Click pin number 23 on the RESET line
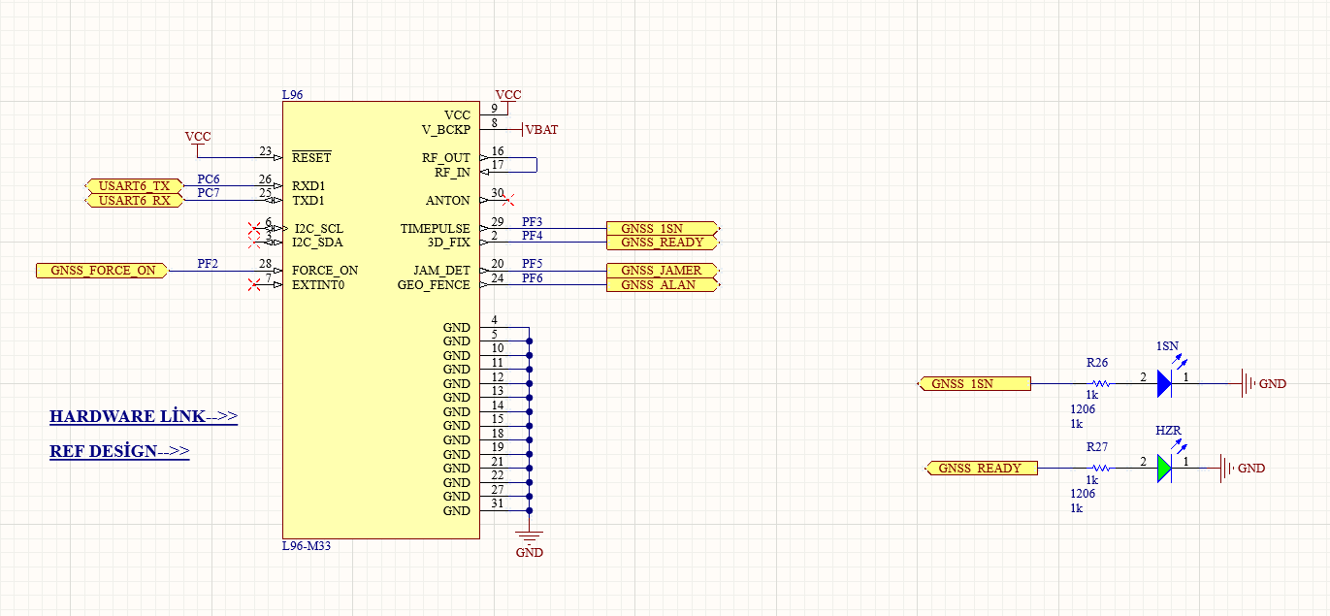 266,151
